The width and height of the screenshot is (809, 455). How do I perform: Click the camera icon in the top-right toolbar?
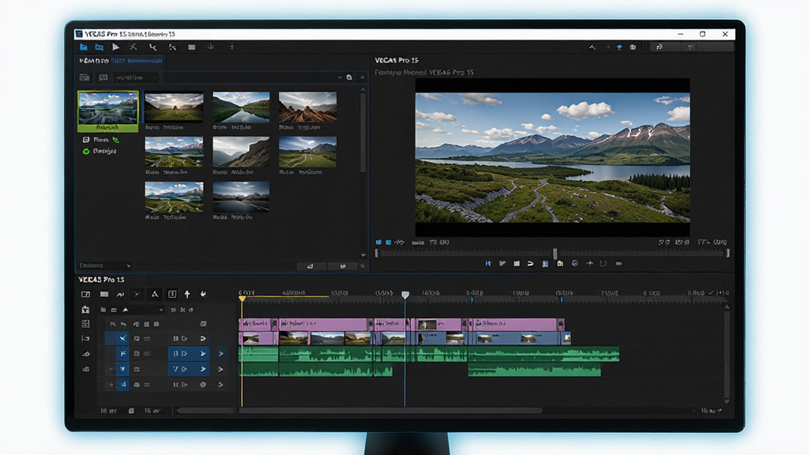click(633, 47)
